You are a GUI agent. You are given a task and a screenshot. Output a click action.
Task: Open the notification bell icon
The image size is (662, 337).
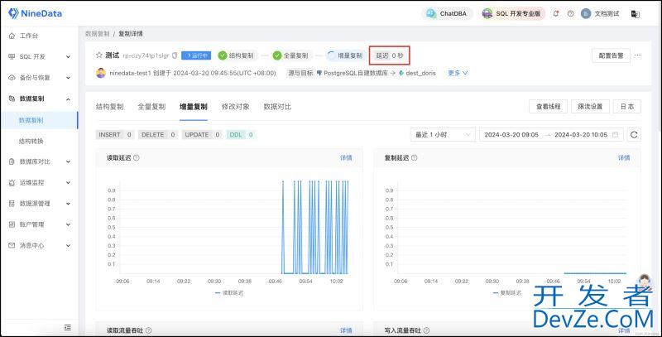[556, 13]
